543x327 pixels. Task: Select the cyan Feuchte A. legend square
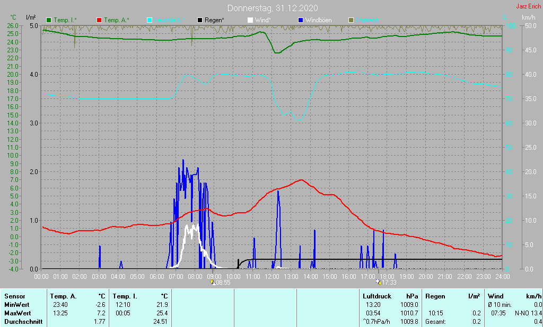click(150, 21)
